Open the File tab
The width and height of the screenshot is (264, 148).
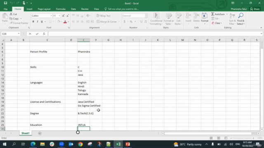click(x=5, y=9)
